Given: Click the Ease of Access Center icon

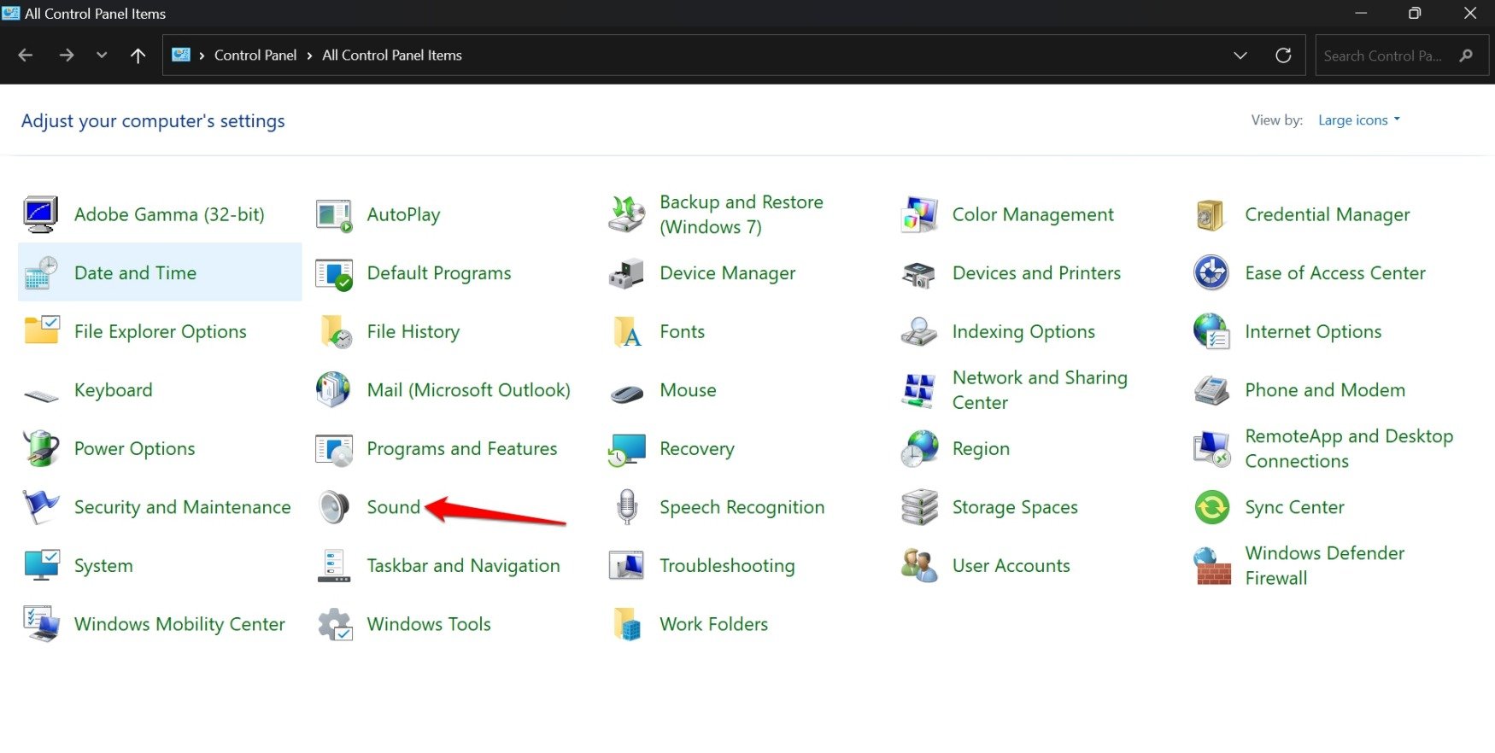Looking at the screenshot, I should tap(1211, 273).
